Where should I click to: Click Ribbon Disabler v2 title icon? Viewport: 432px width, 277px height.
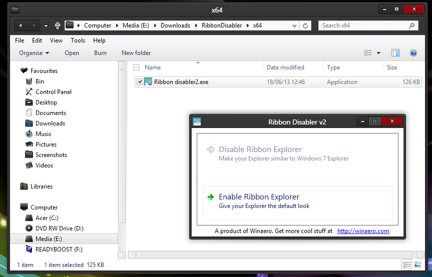pyautogui.click(x=197, y=121)
